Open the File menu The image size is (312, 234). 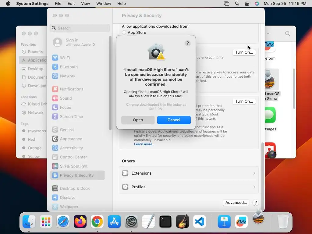pos(58,4)
